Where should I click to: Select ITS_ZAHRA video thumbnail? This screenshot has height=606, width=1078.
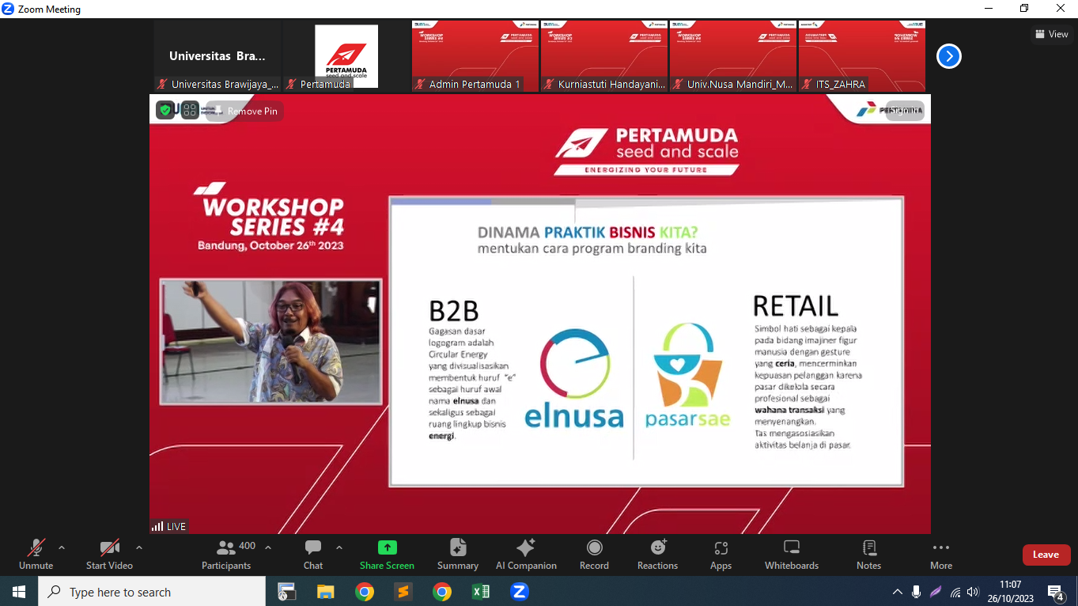(862, 56)
